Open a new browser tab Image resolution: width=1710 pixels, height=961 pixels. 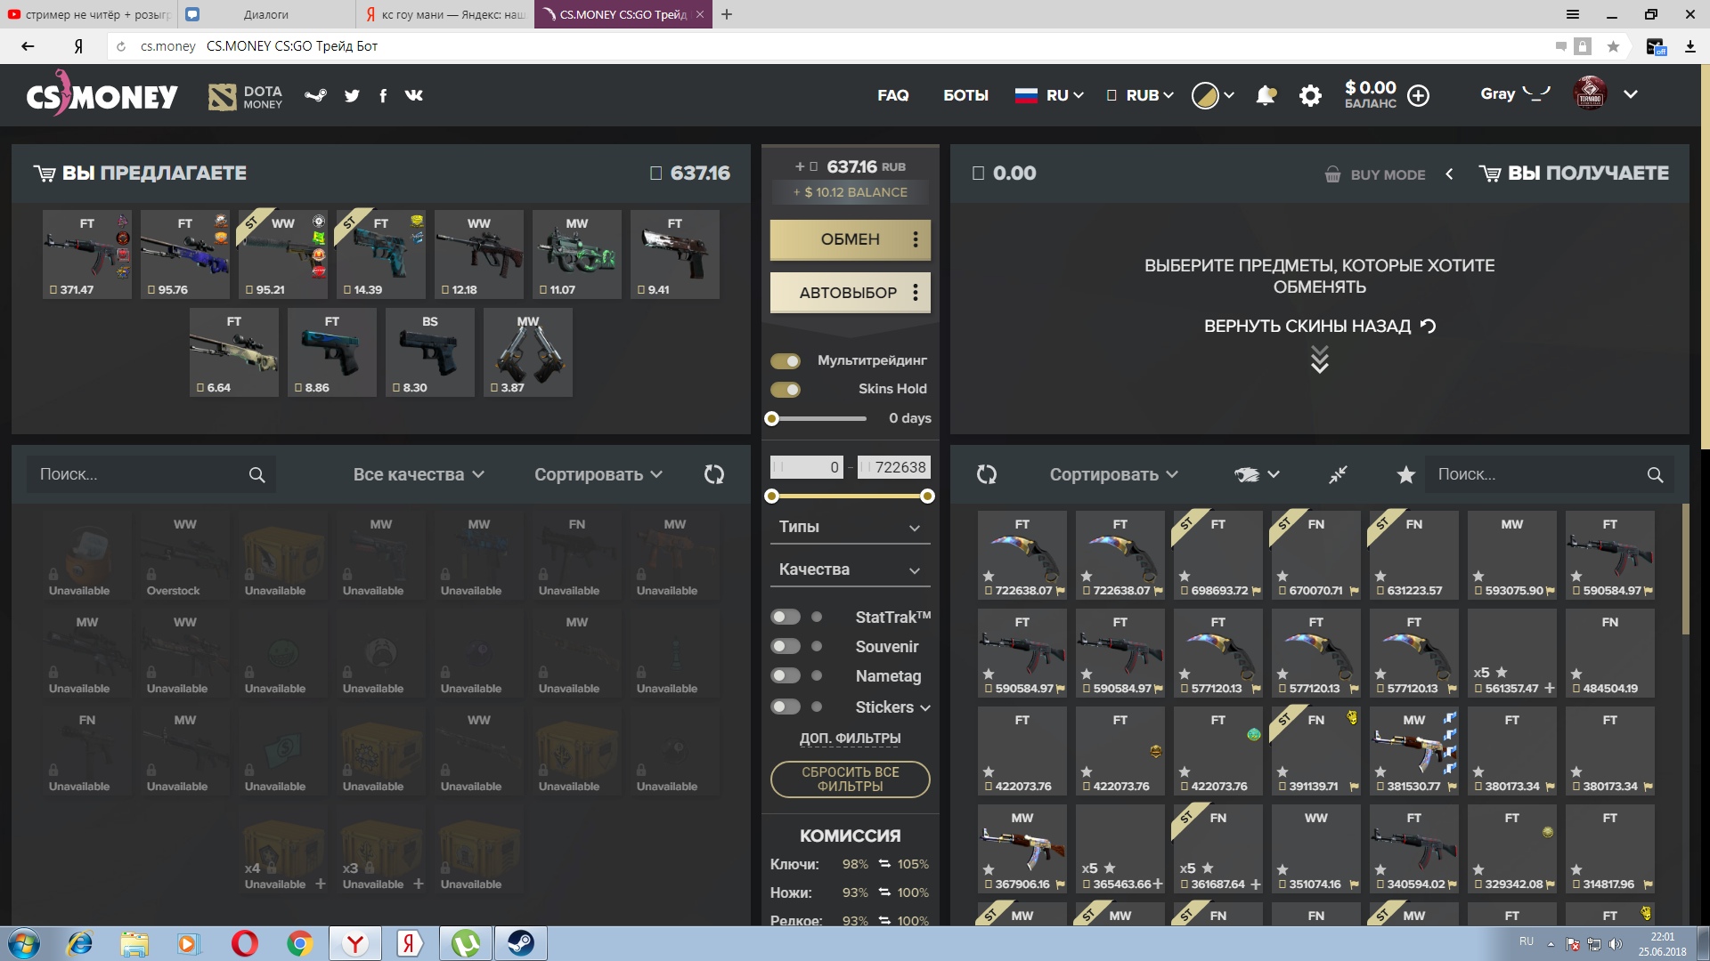(727, 14)
